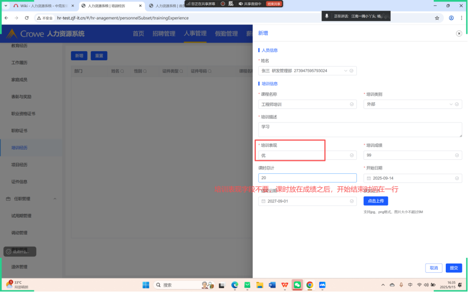468x292 pixels.
Task: Click the blue 新增 button above the table
Action: [x=79, y=56]
